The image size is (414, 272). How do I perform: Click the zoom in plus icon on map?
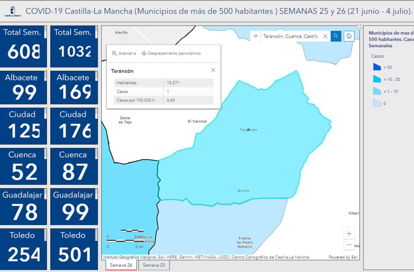pos(349,233)
